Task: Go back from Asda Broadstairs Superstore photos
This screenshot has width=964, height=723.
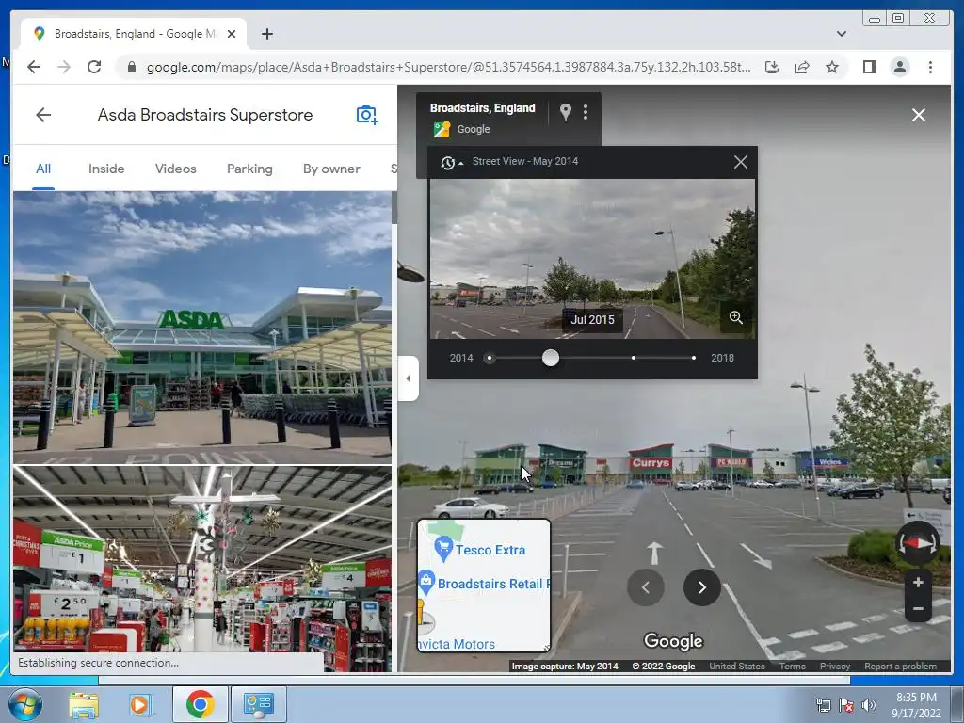Action: (43, 115)
